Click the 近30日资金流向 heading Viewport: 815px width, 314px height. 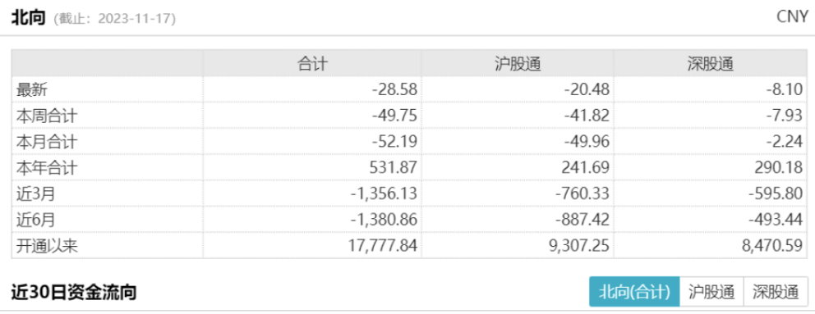click(74, 293)
